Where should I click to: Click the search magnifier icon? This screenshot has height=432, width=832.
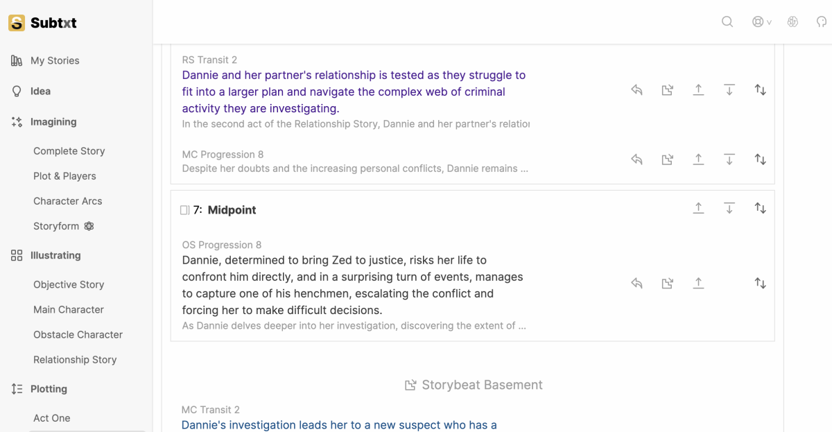click(x=727, y=21)
